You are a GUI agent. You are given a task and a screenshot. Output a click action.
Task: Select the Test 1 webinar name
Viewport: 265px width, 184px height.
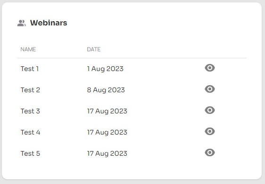tap(30, 69)
